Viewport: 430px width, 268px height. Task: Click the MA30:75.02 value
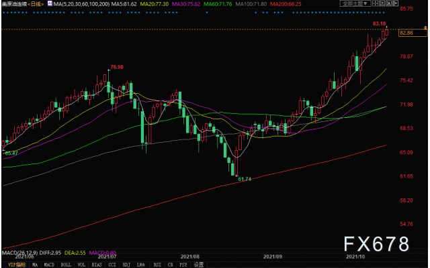[186, 4]
